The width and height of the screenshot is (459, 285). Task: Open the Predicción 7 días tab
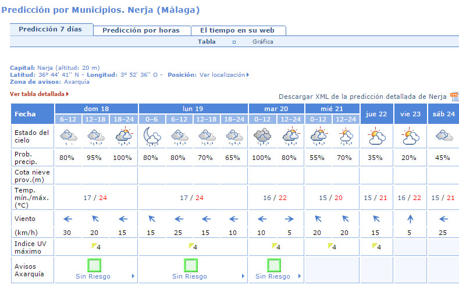[51, 30]
